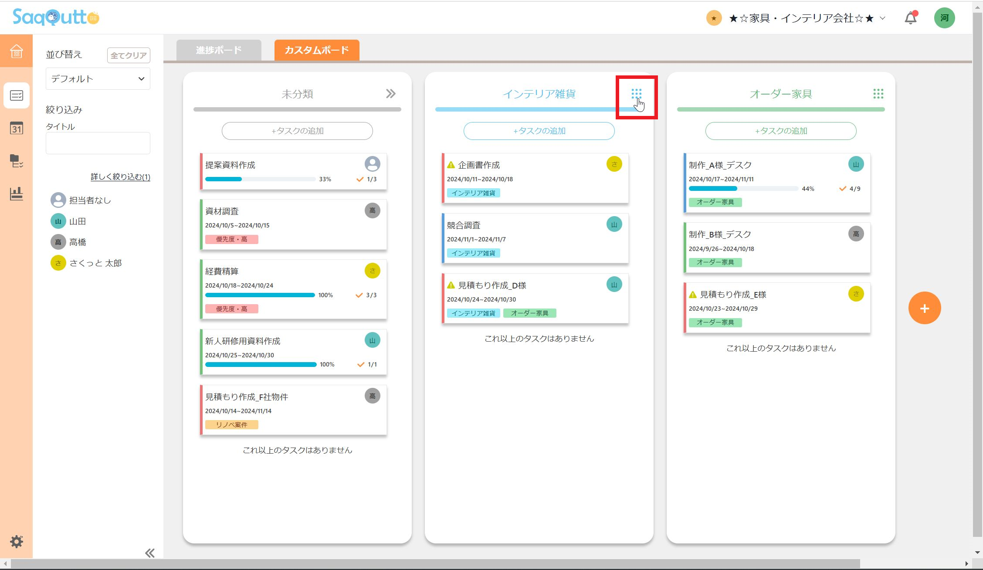
Task: Expand the company name dropdown in the header
Action: click(801, 18)
